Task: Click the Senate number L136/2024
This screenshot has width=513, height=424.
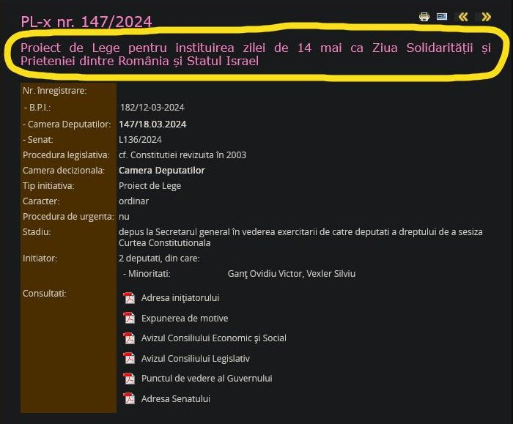Action: [x=140, y=139]
